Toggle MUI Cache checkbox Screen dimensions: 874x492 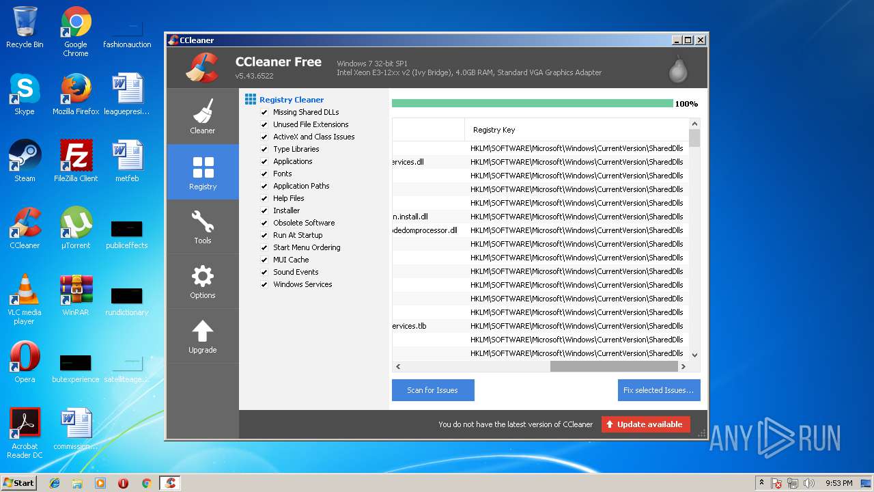(264, 260)
